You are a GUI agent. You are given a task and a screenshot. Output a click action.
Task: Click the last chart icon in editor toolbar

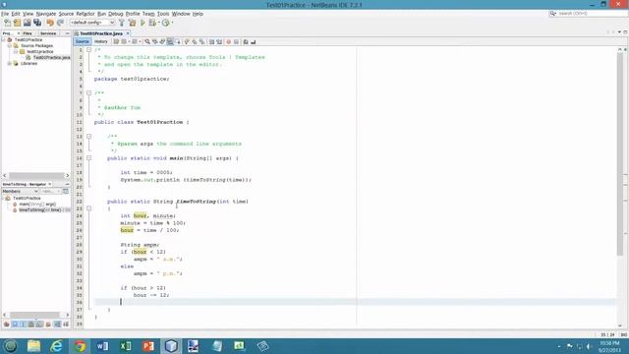[253, 41]
